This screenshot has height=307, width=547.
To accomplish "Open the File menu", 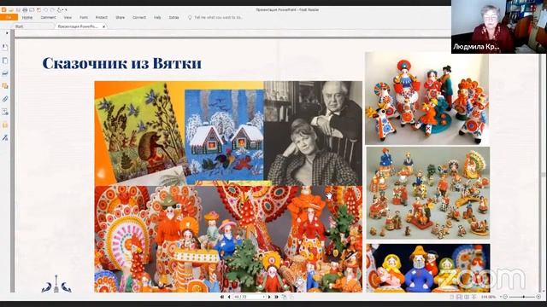I will pos(9,17).
